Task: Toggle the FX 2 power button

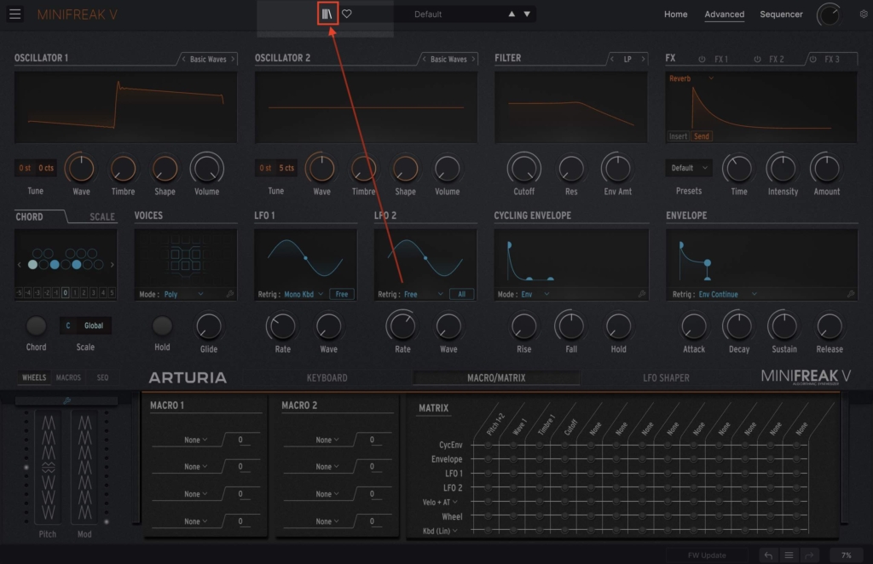Action: [757, 60]
